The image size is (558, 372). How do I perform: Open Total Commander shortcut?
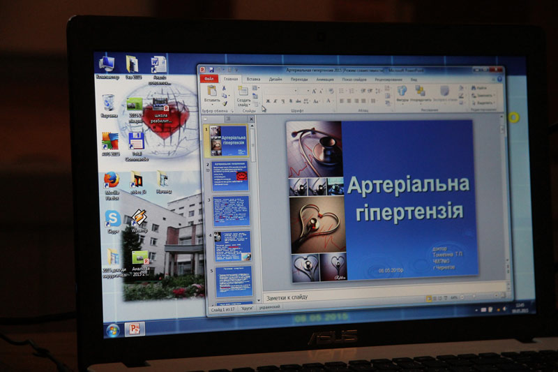(136, 140)
